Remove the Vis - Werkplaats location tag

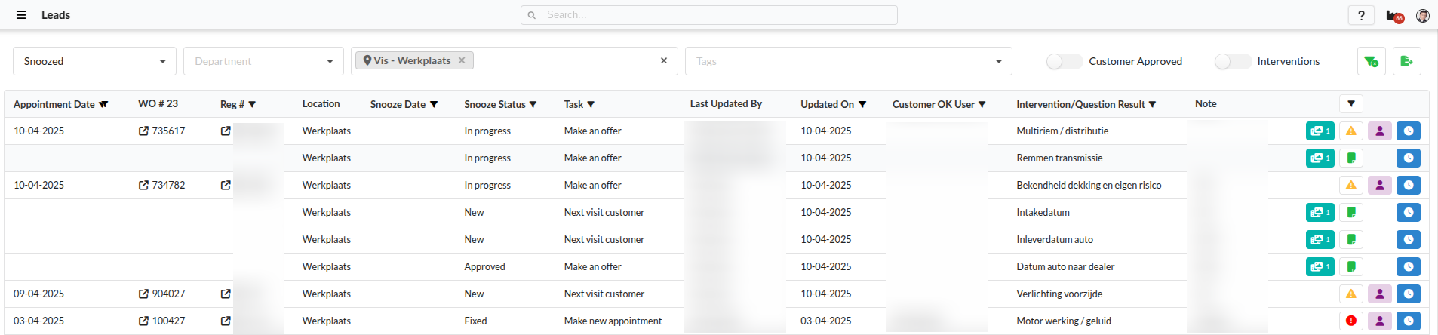pos(462,60)
